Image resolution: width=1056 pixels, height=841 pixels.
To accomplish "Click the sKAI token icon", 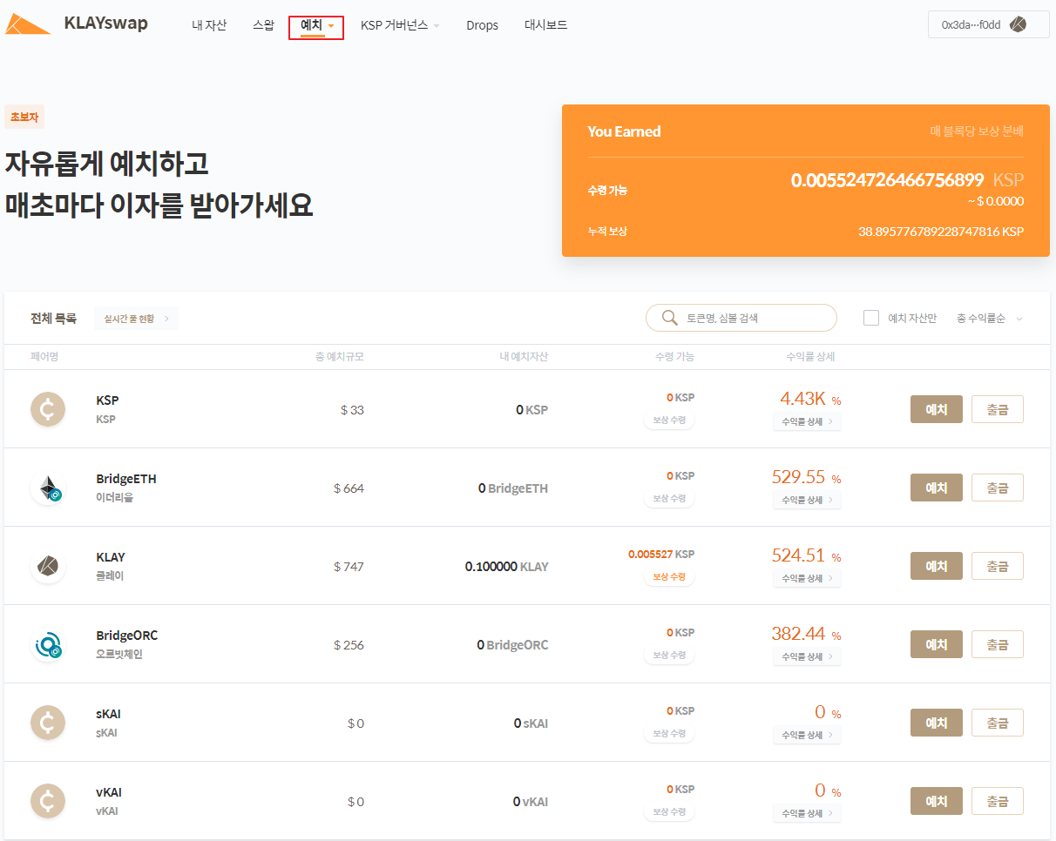I will click(48, 723).
